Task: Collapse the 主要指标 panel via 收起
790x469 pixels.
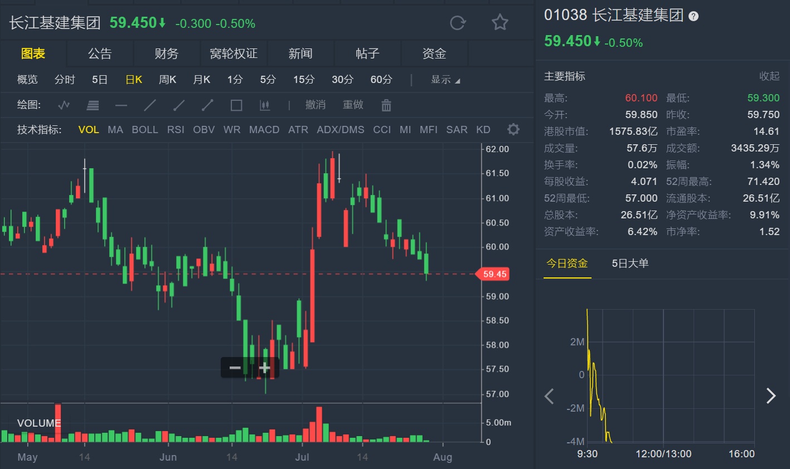Action: pyautogui.click(x=769, y=76)
